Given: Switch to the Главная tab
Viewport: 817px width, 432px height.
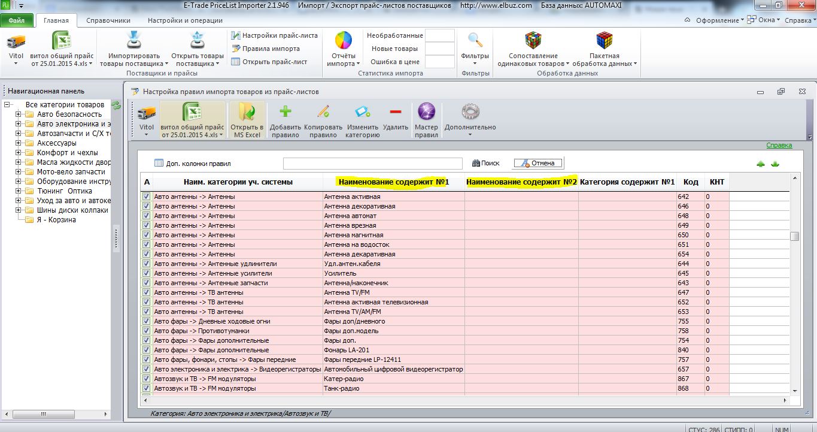Looking at the screenshot, I should (56, 20).
